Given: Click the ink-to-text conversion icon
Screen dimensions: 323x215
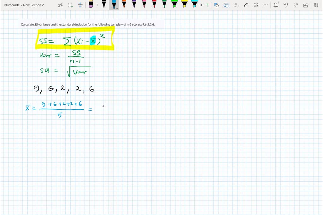Looking at the screenshot, I should (x=236, y=5).
